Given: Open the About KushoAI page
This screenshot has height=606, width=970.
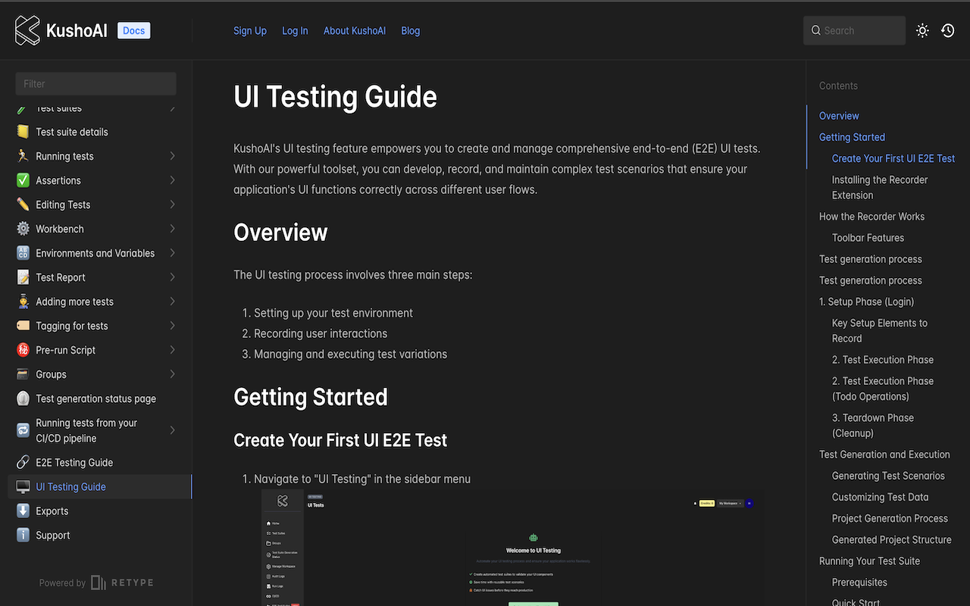Looking at the screenshot, I should [354, 30].
